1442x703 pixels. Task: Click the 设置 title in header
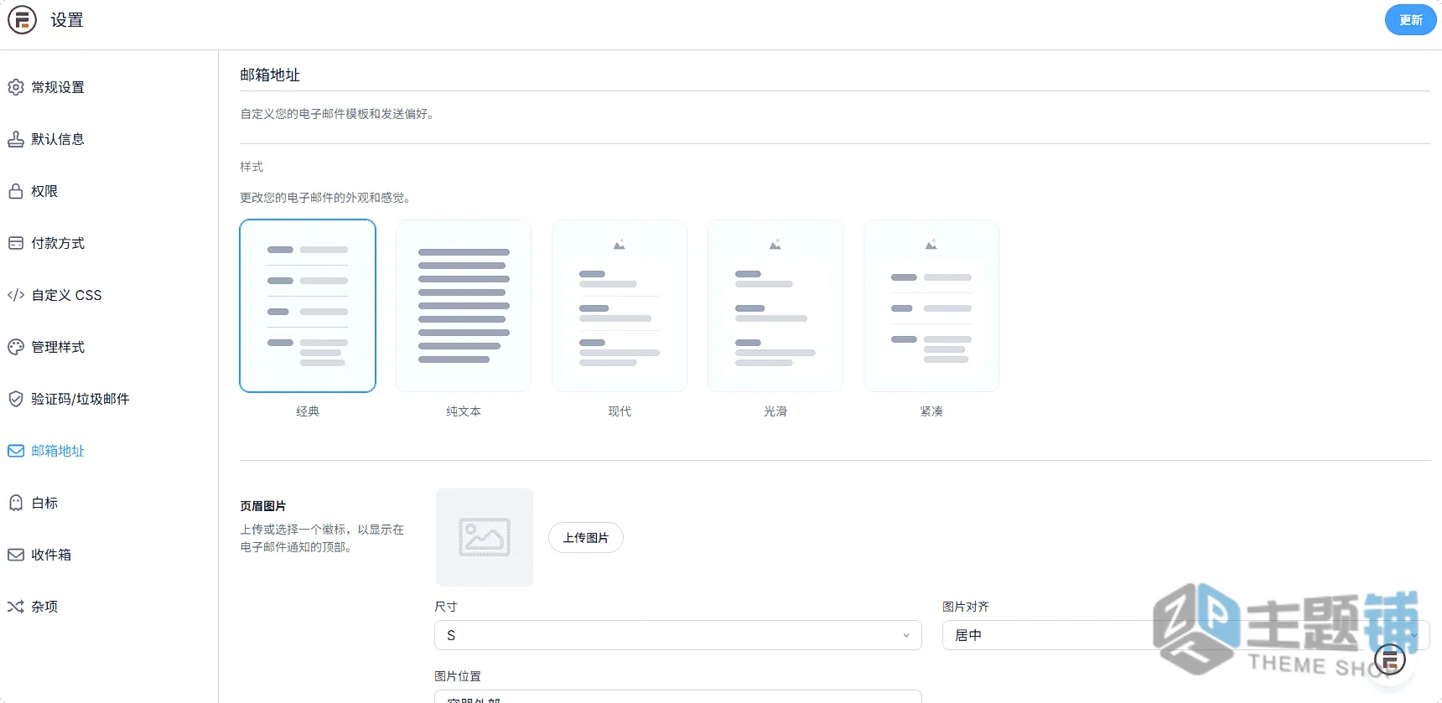pyautogui.click(x=67, y=20)
